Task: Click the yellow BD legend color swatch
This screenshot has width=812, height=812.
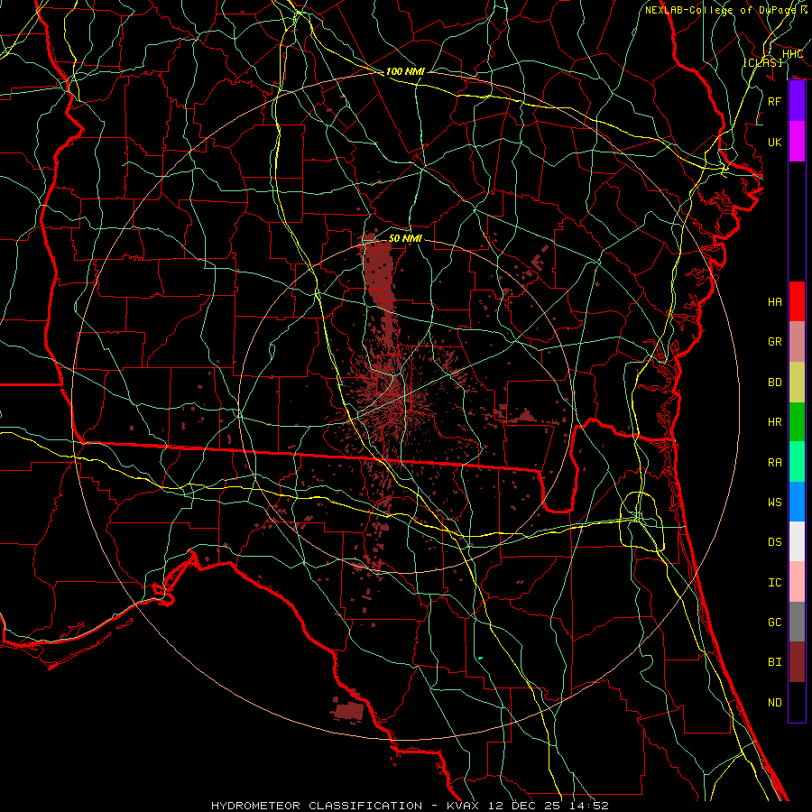Action: (x=797, y=382)
